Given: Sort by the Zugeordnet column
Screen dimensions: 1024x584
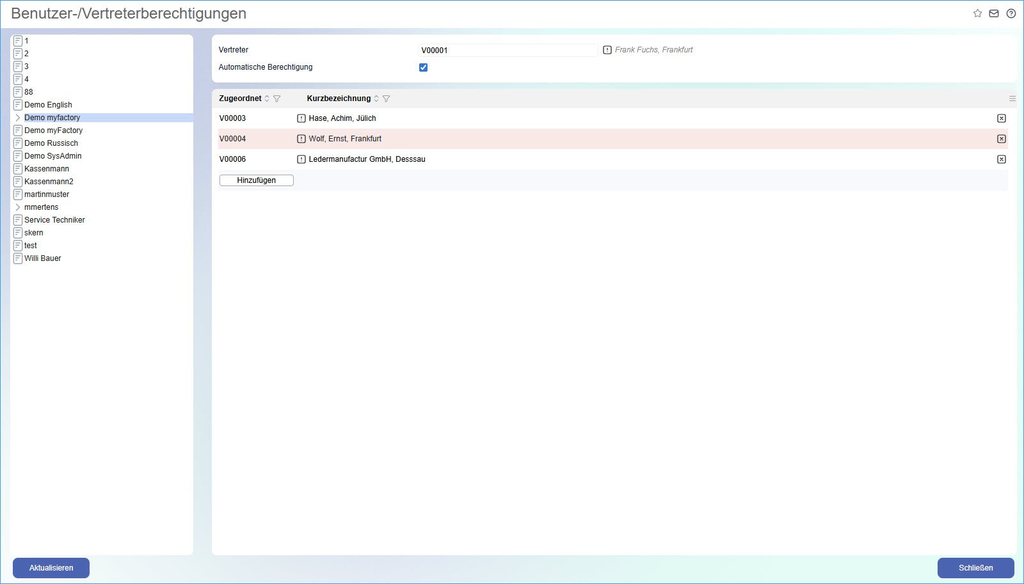Looking at the screenshot, I should [x=267, y=99].
